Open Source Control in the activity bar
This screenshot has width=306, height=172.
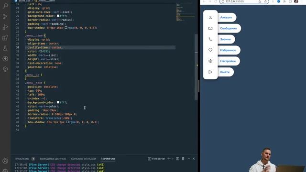click(5, 16)
